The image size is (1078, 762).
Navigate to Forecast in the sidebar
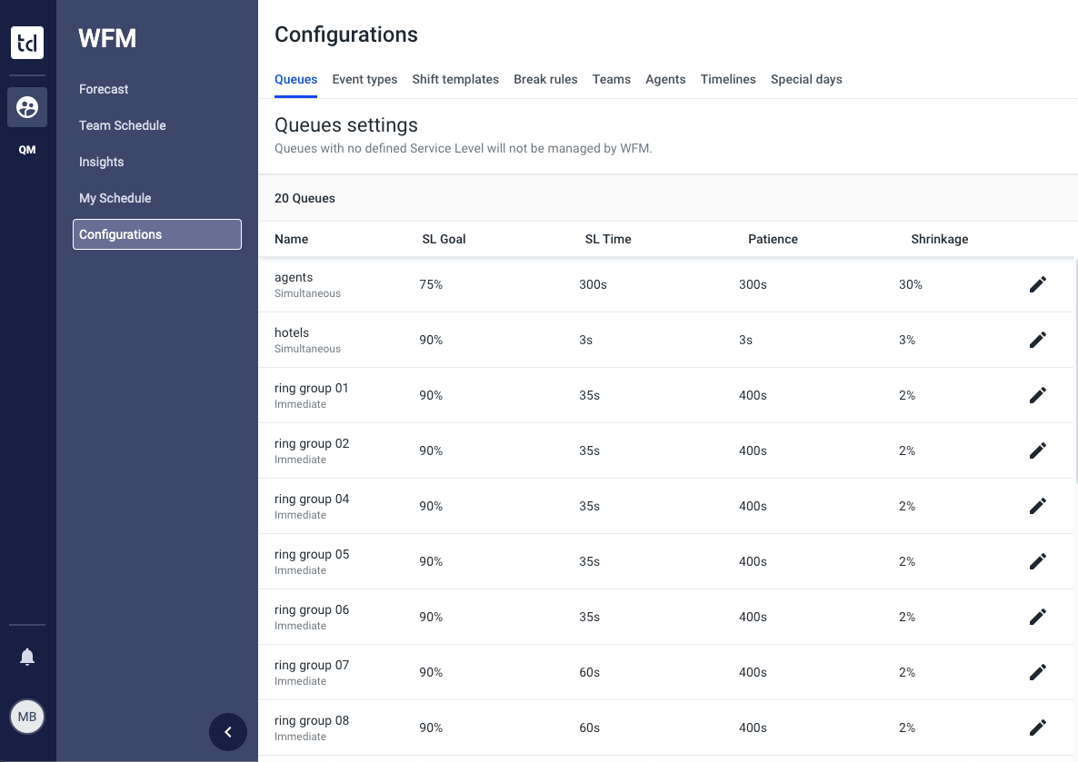click(104, 89)
